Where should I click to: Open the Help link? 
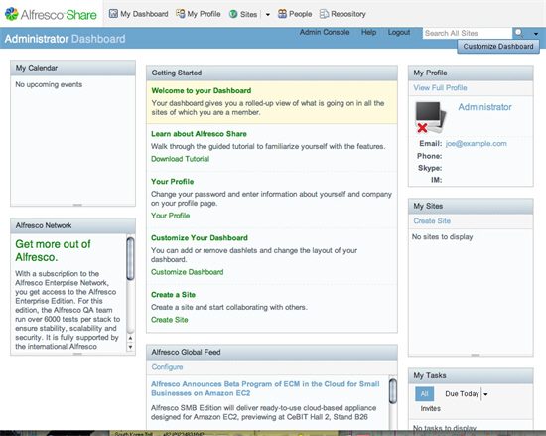(368, 32)
